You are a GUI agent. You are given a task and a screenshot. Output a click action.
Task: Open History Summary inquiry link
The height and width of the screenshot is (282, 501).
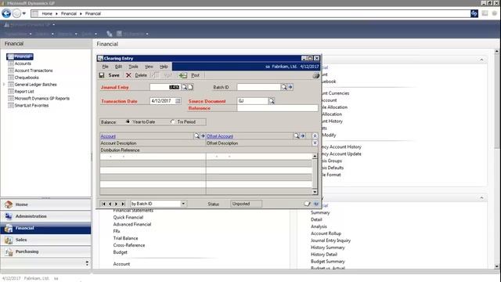point(328,248)
